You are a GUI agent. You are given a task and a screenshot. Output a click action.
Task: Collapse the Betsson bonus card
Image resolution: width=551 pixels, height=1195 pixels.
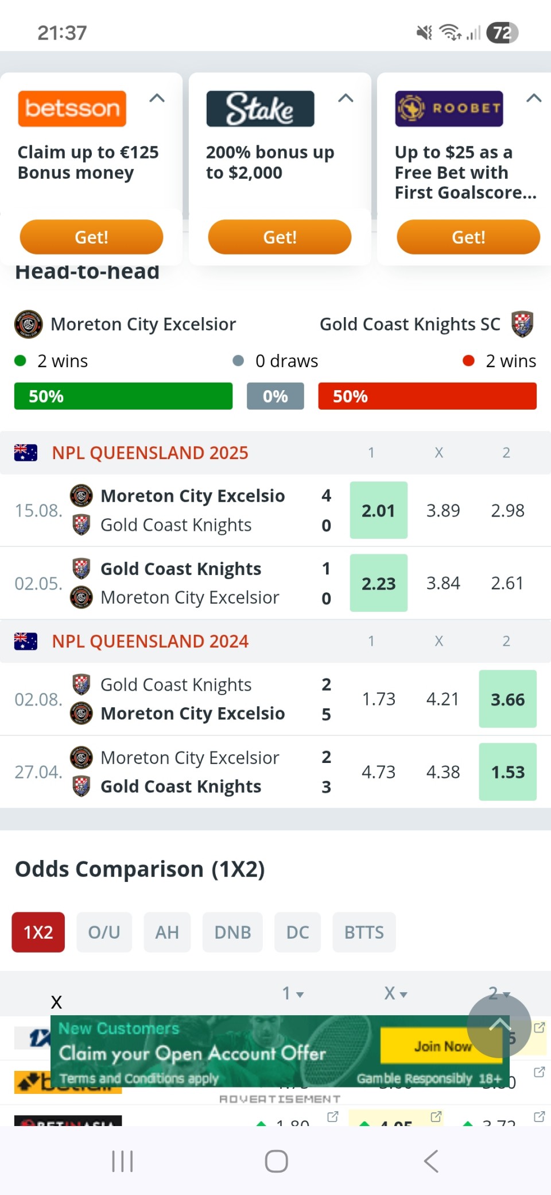[x=157, y=98]
